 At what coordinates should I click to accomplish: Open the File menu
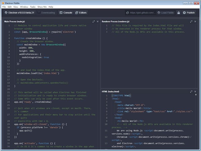(4, 7)
